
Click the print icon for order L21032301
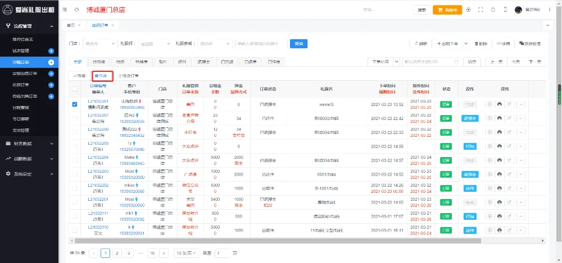tap(499, 104)
